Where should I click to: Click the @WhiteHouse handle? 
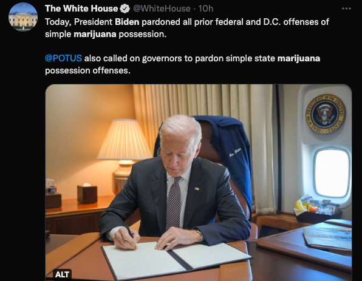click(x=162, y=8)
